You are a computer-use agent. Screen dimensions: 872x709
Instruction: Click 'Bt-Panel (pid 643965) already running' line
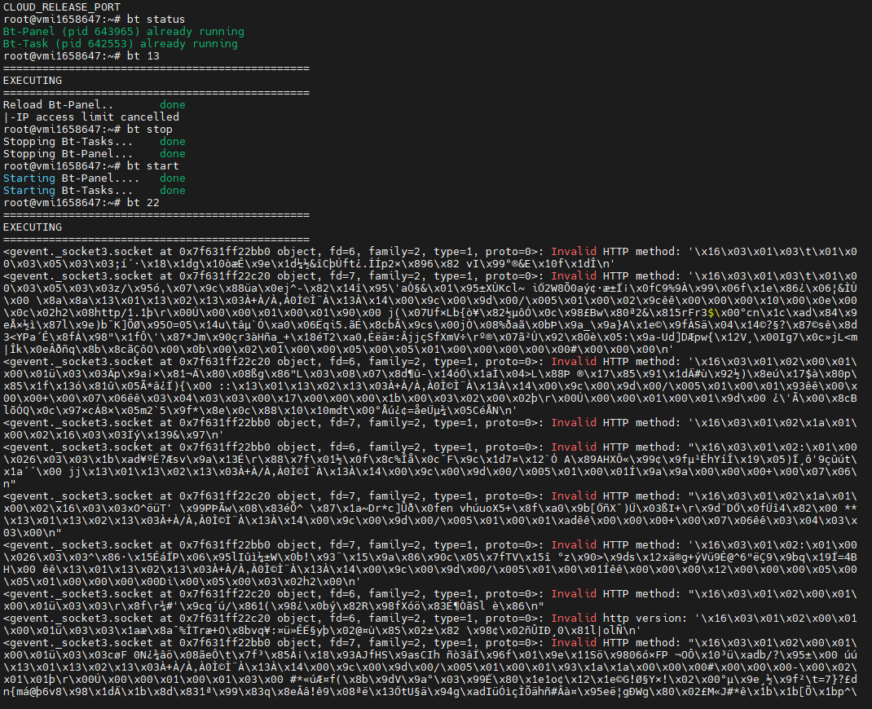point(123,32)
